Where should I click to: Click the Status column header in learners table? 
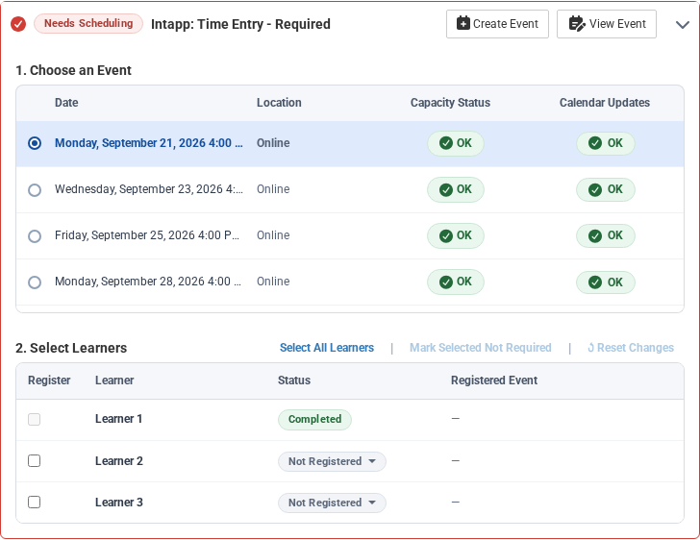[294, 380]
